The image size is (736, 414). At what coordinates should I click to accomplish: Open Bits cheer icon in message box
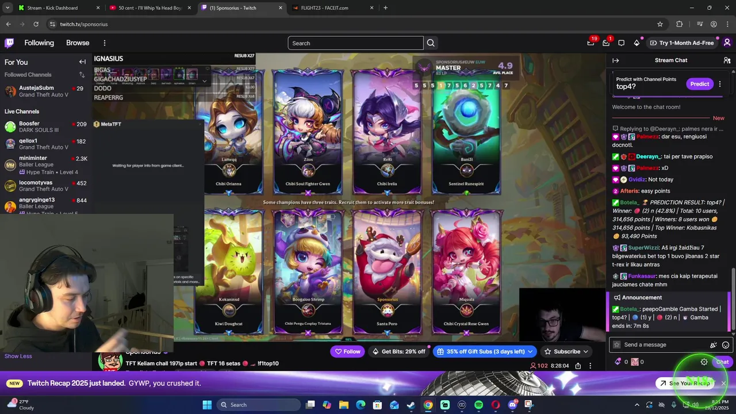click(x=714, y=345)
